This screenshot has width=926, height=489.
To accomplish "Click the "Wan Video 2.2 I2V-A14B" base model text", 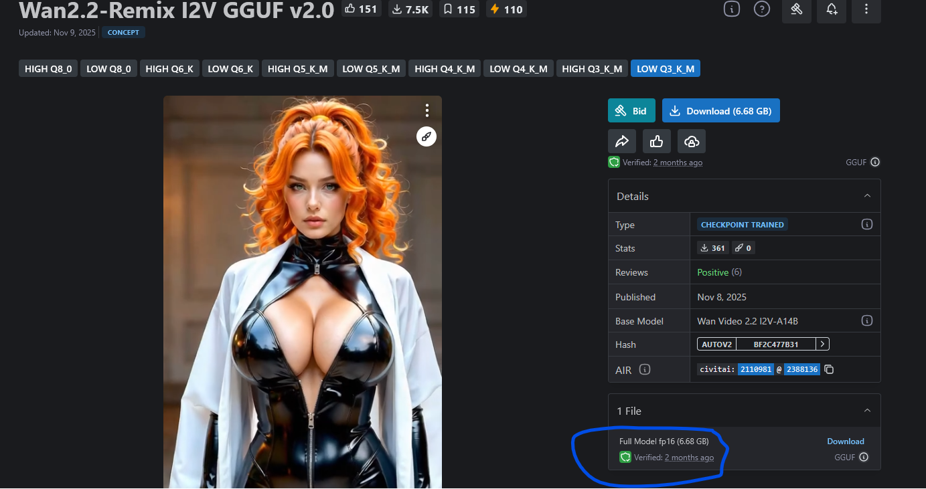I will pyautogui.click(x=748, y=321).
